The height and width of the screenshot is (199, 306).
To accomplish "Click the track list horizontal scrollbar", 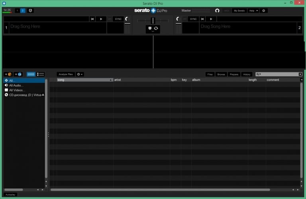I will pos(160,189).
